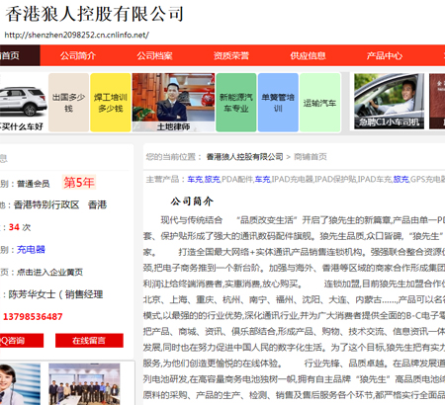Open the 土地律师 ad photo
The width and height of the screenshot is (445, 405).
173,103
